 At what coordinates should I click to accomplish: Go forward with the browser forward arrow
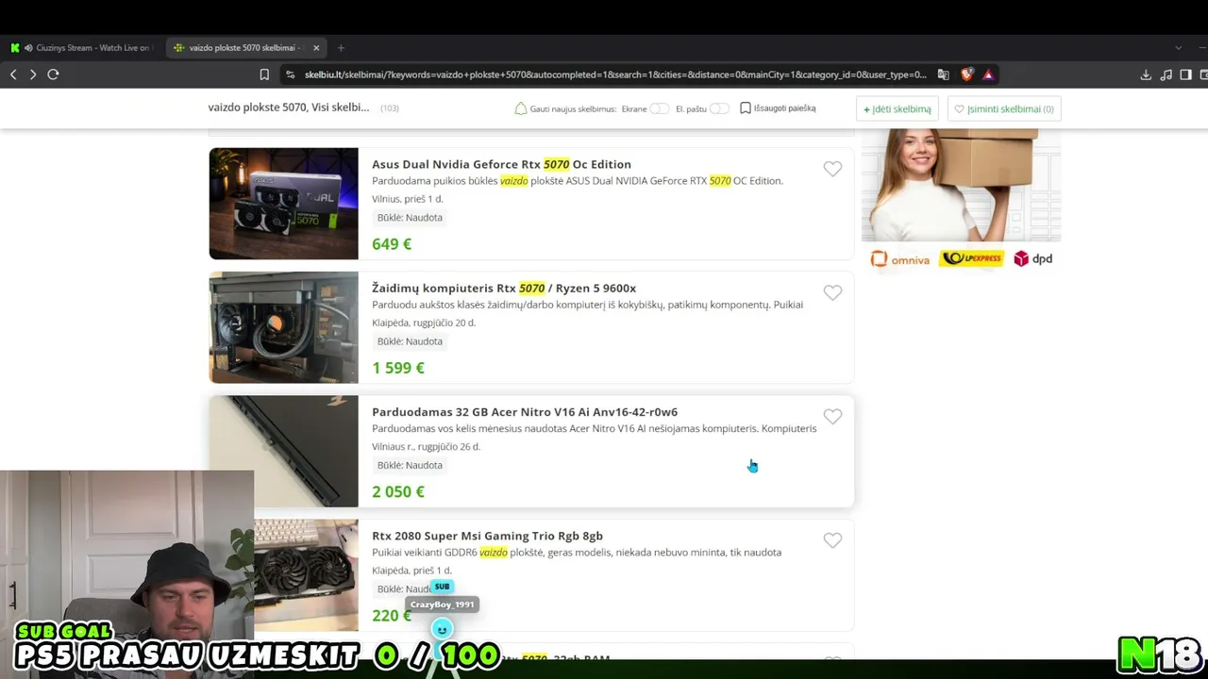pos(33,75)
